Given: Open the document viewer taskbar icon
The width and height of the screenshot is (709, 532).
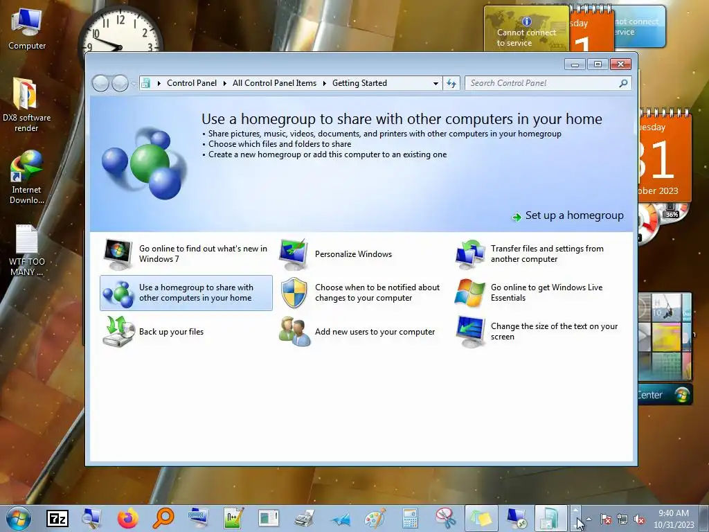Looking at the screenshot, I should tap(269, 518).
